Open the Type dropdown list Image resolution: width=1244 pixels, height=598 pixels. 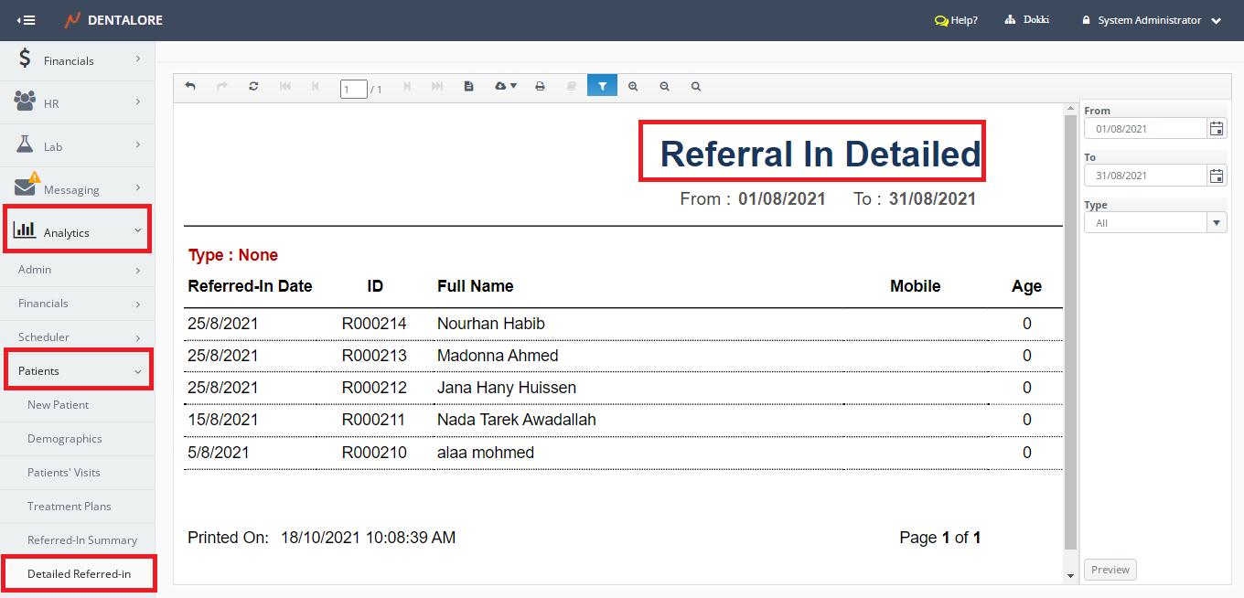click(1216, 223)
